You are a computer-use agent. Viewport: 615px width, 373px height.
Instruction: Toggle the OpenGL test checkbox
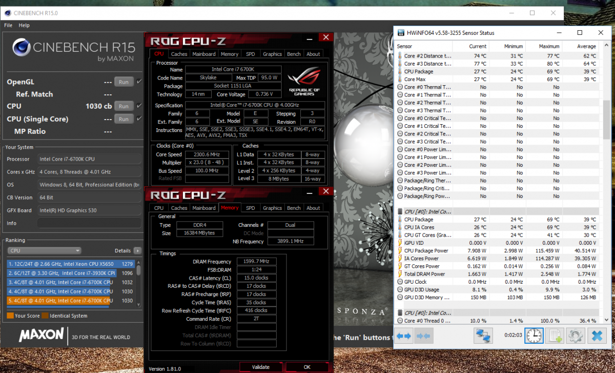(x=139, y=81)
